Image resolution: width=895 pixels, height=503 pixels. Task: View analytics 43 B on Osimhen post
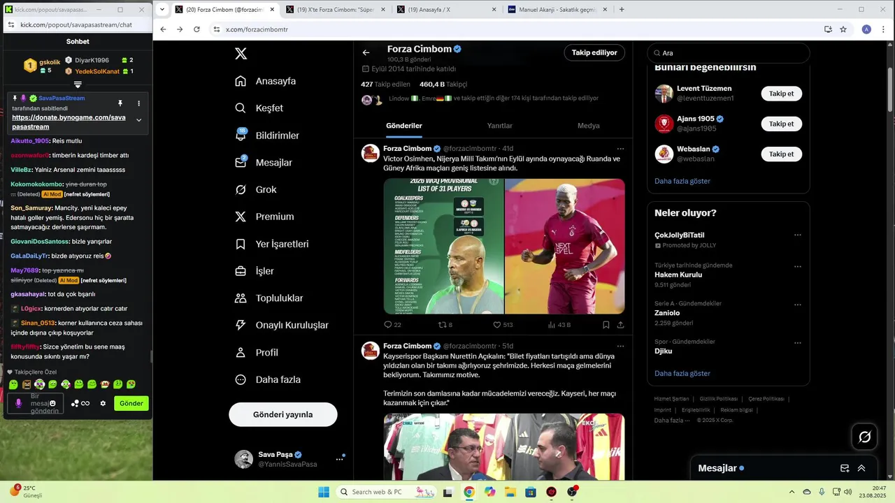point(559,325)
